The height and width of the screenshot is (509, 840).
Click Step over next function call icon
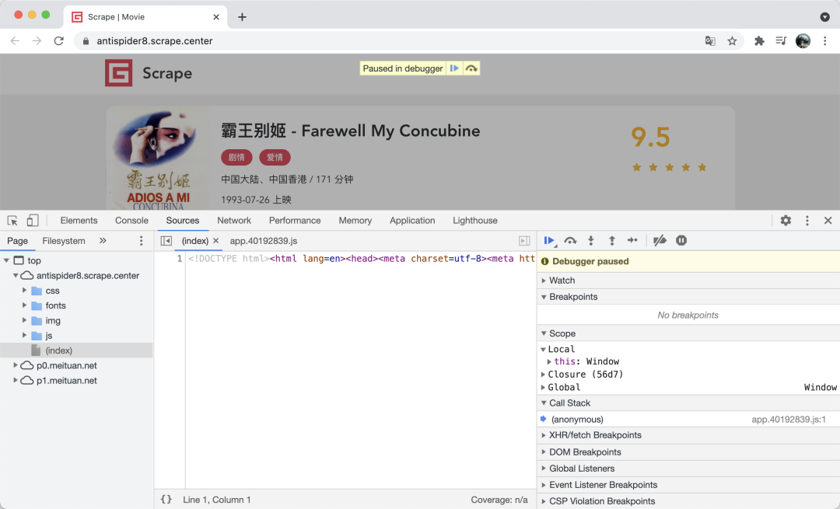[x=570, y=241]
